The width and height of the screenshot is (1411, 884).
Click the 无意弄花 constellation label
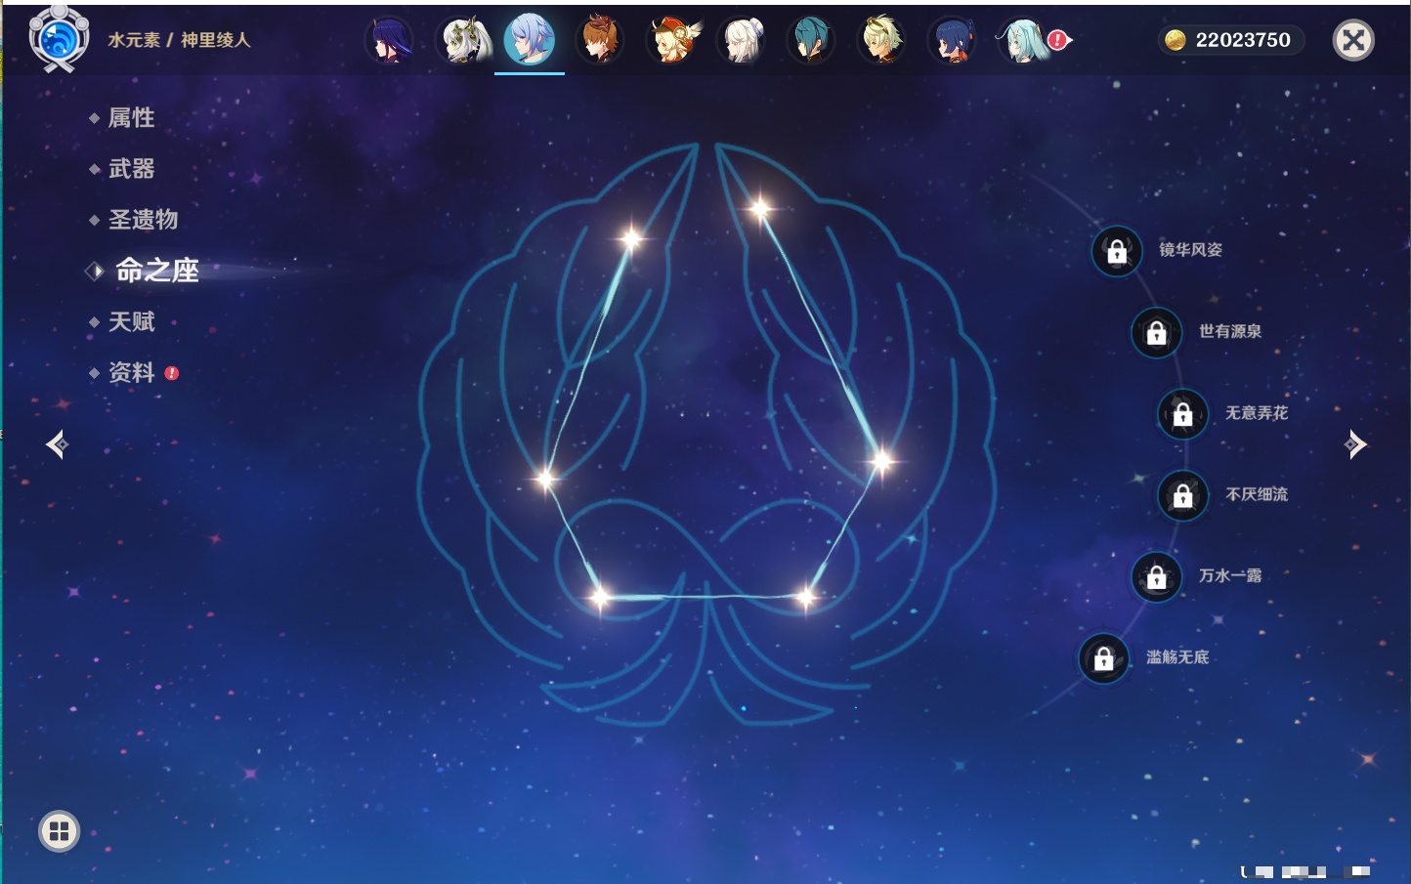click(x=1256, y=413)
